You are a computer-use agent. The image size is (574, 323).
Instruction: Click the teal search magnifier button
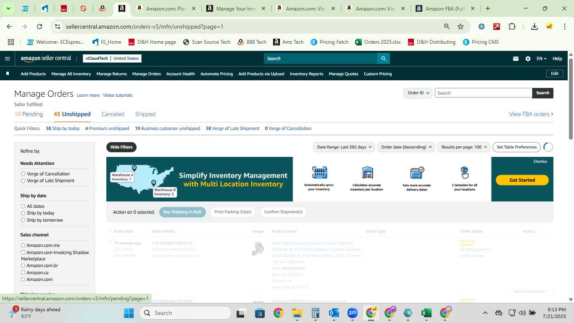point(383,58)
